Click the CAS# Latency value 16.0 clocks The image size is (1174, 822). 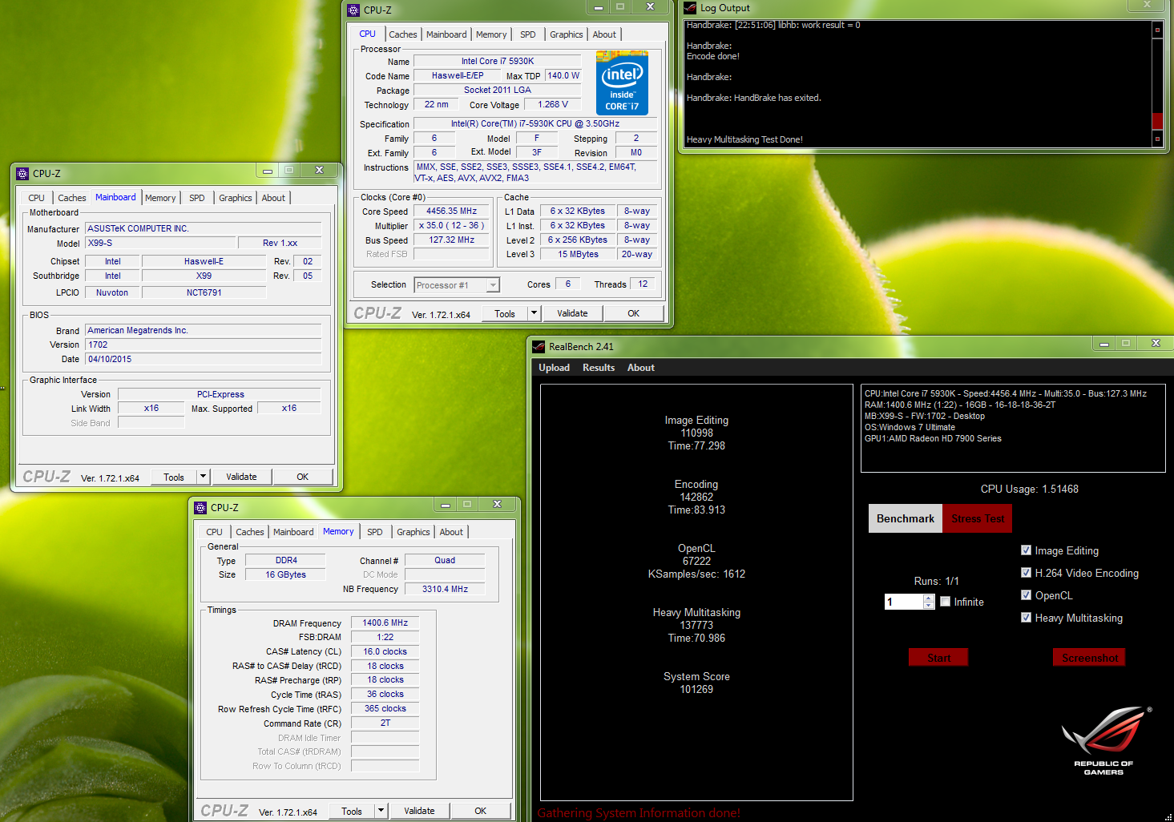[385, 651]
